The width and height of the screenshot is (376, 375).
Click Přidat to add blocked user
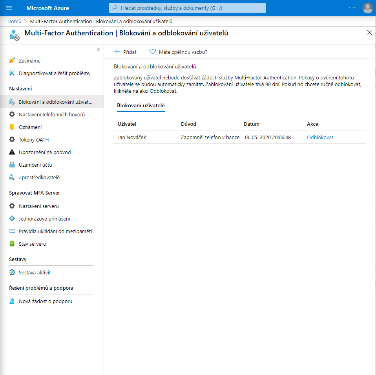click(125, 52)
